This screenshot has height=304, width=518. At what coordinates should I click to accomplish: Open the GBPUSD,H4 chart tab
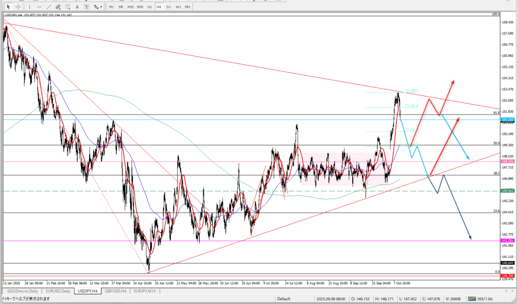tap(116, 291)
